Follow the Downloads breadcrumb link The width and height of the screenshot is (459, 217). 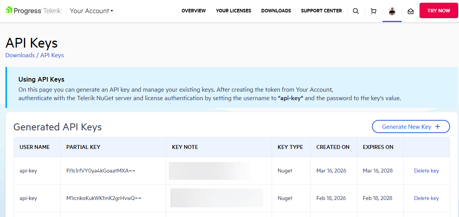tap(20, 55)
